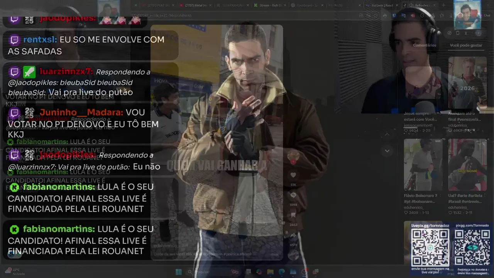This screenshot has width=494, height=278.
Task: Open the 'Você pode gostar' tab
Action: [x=466, y=45]
